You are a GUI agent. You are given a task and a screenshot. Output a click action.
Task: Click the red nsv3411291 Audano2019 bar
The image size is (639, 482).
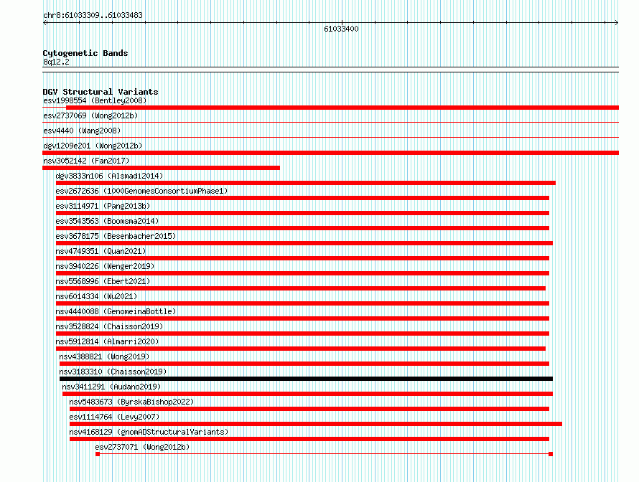308,394
